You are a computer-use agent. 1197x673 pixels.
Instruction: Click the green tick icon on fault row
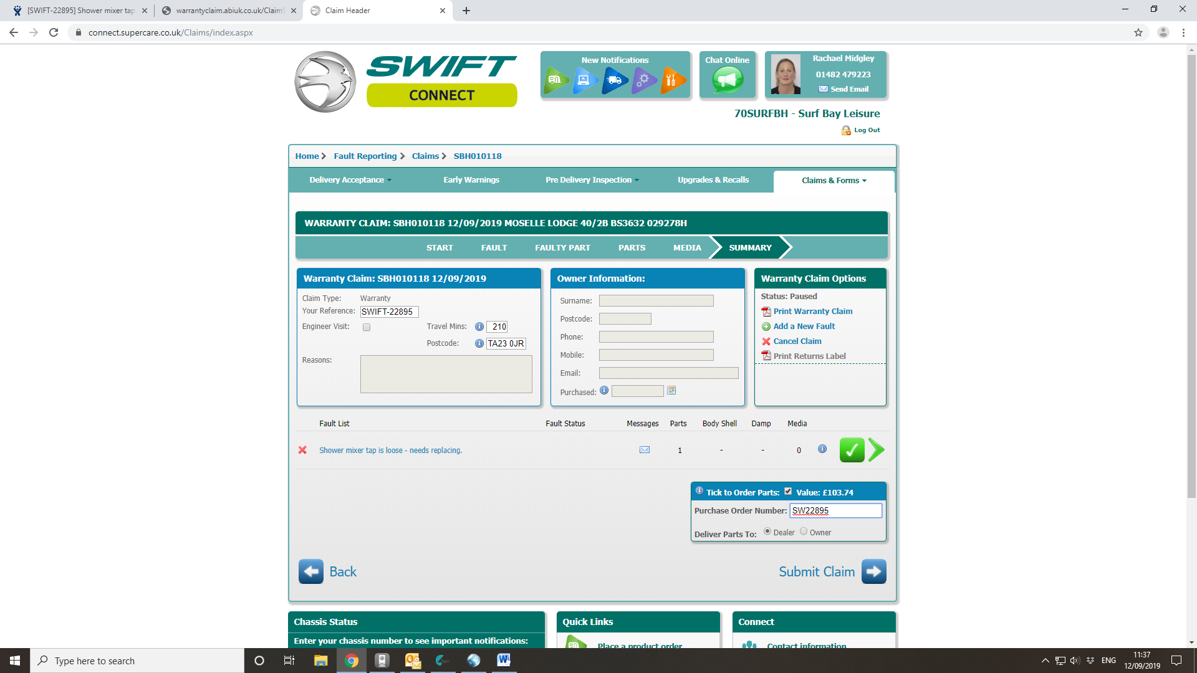click(x=852, y=450)
